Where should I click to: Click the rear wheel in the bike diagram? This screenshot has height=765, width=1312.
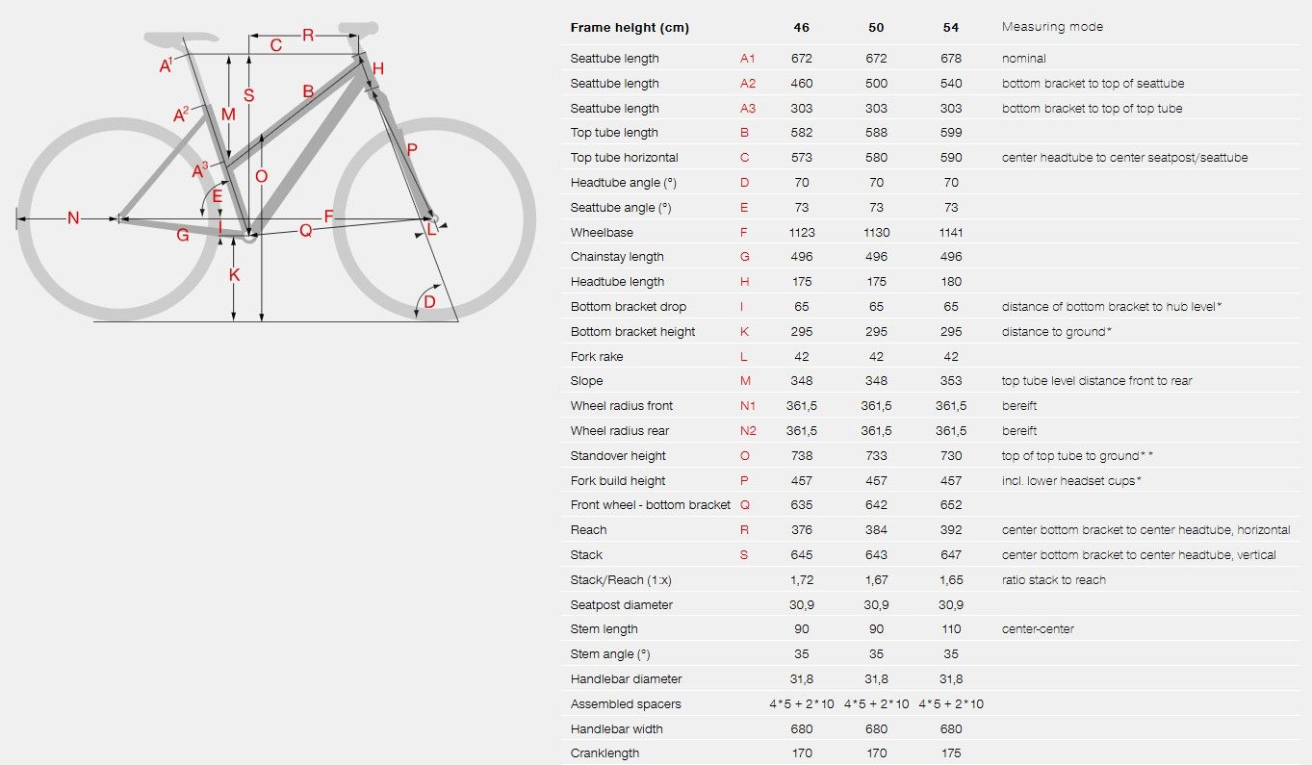pos(117,219)
